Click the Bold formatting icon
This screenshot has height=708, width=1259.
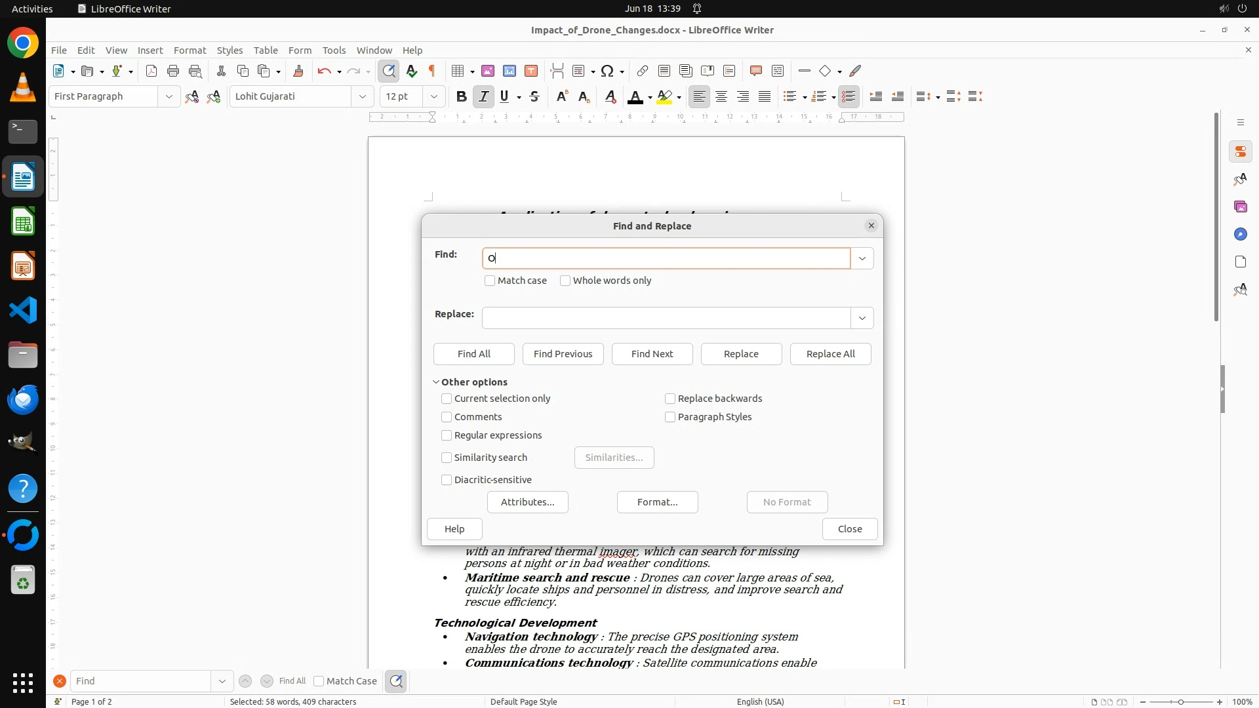(461, 97)
